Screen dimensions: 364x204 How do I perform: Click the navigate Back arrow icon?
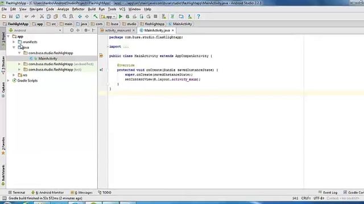click(x=80, y=16)
